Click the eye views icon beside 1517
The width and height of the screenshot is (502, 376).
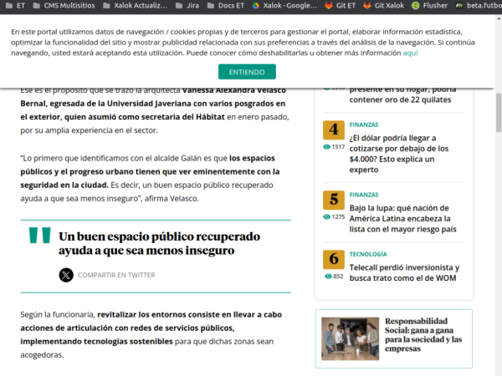click(326, 147)
